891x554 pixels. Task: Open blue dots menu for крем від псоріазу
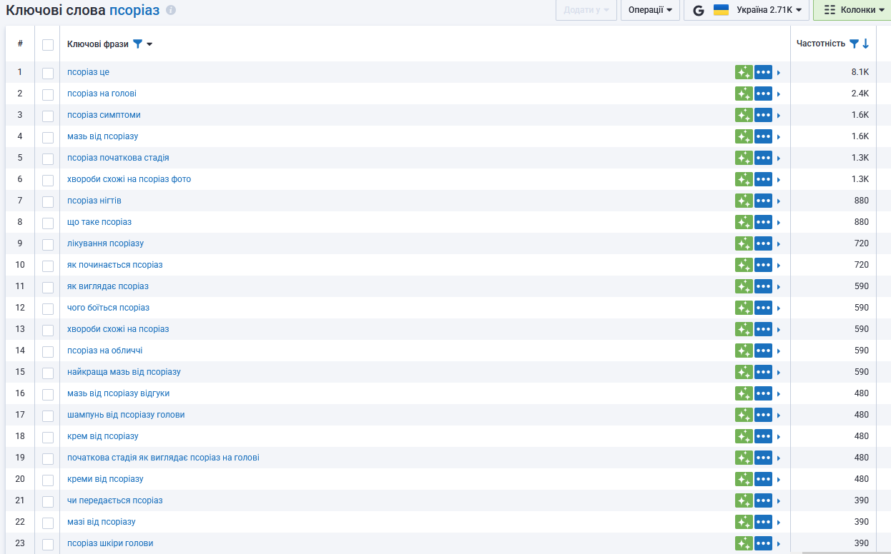point(763,436)
